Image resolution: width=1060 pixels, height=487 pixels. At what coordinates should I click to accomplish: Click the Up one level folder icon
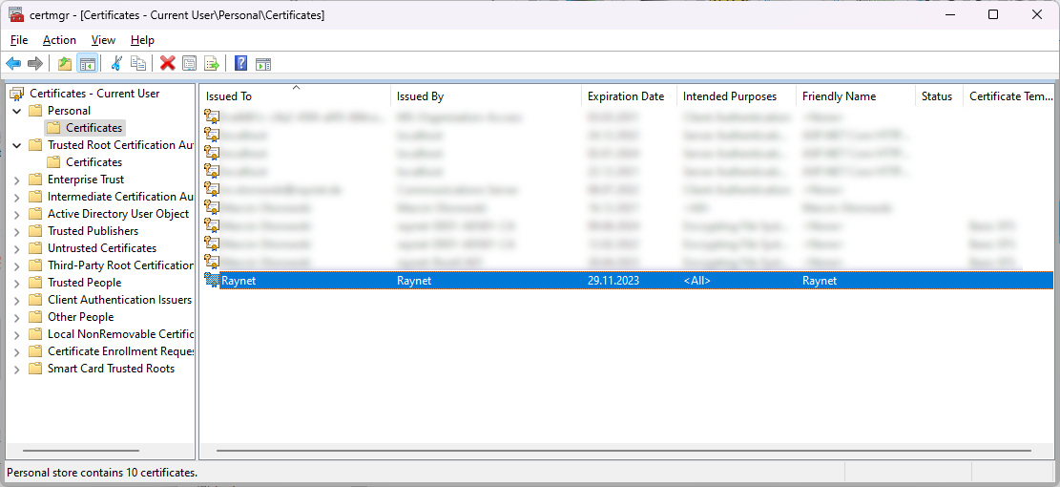[x=65, y=64]
